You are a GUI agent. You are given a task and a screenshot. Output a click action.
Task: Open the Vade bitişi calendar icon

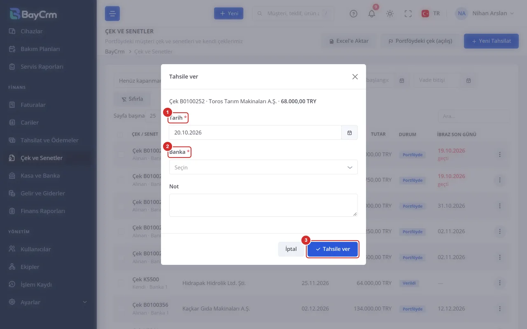tap(469, 80)
